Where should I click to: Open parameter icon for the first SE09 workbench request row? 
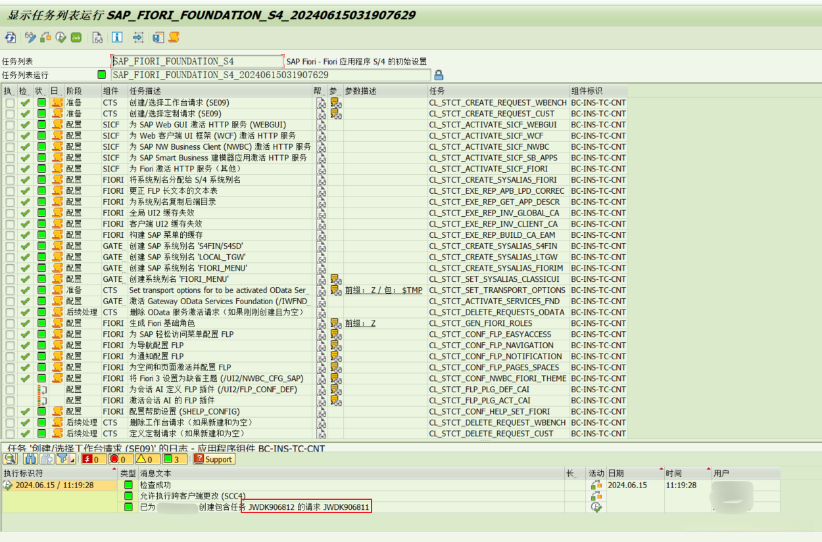335,102
